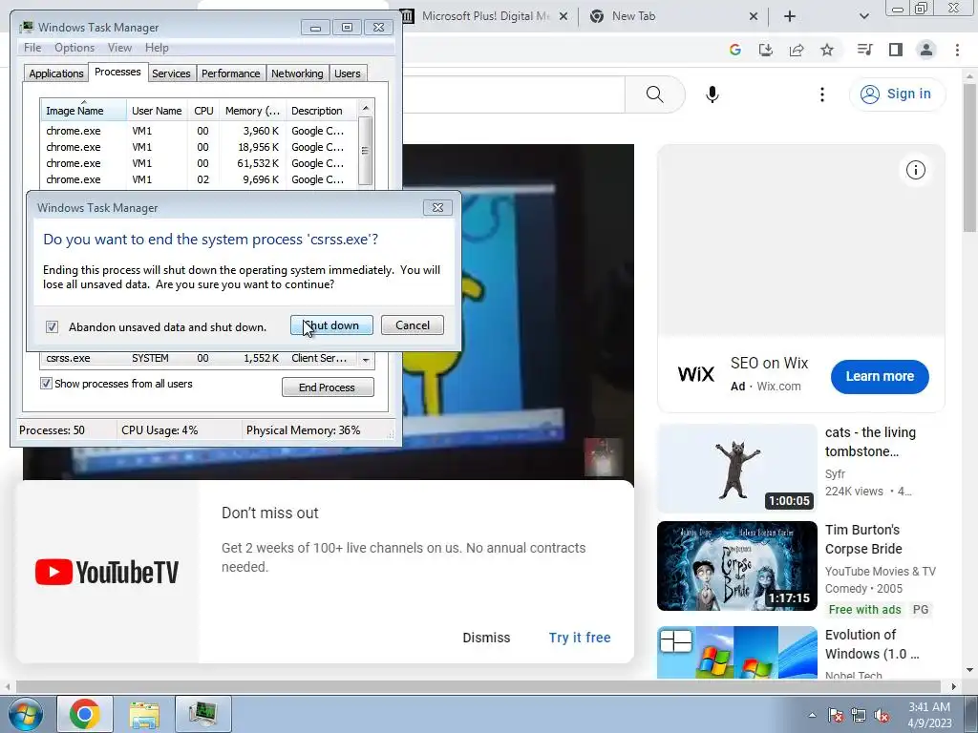This screenshot has height=733, width=978.
Task: Close the Microsoft Plus! Digital Media tab
Action: point(563,16)
